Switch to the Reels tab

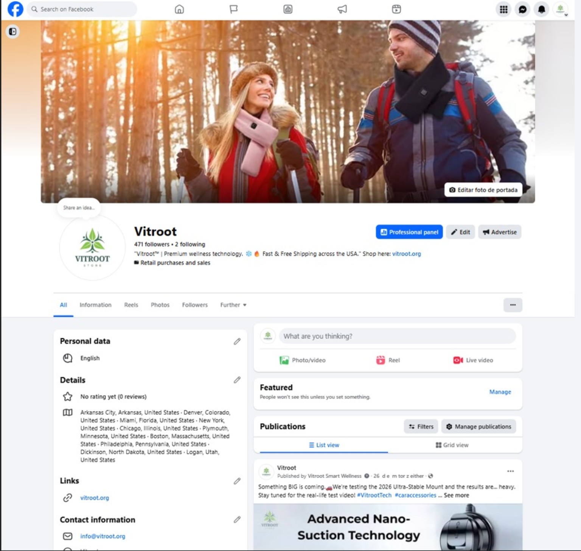tap(131, 305)
